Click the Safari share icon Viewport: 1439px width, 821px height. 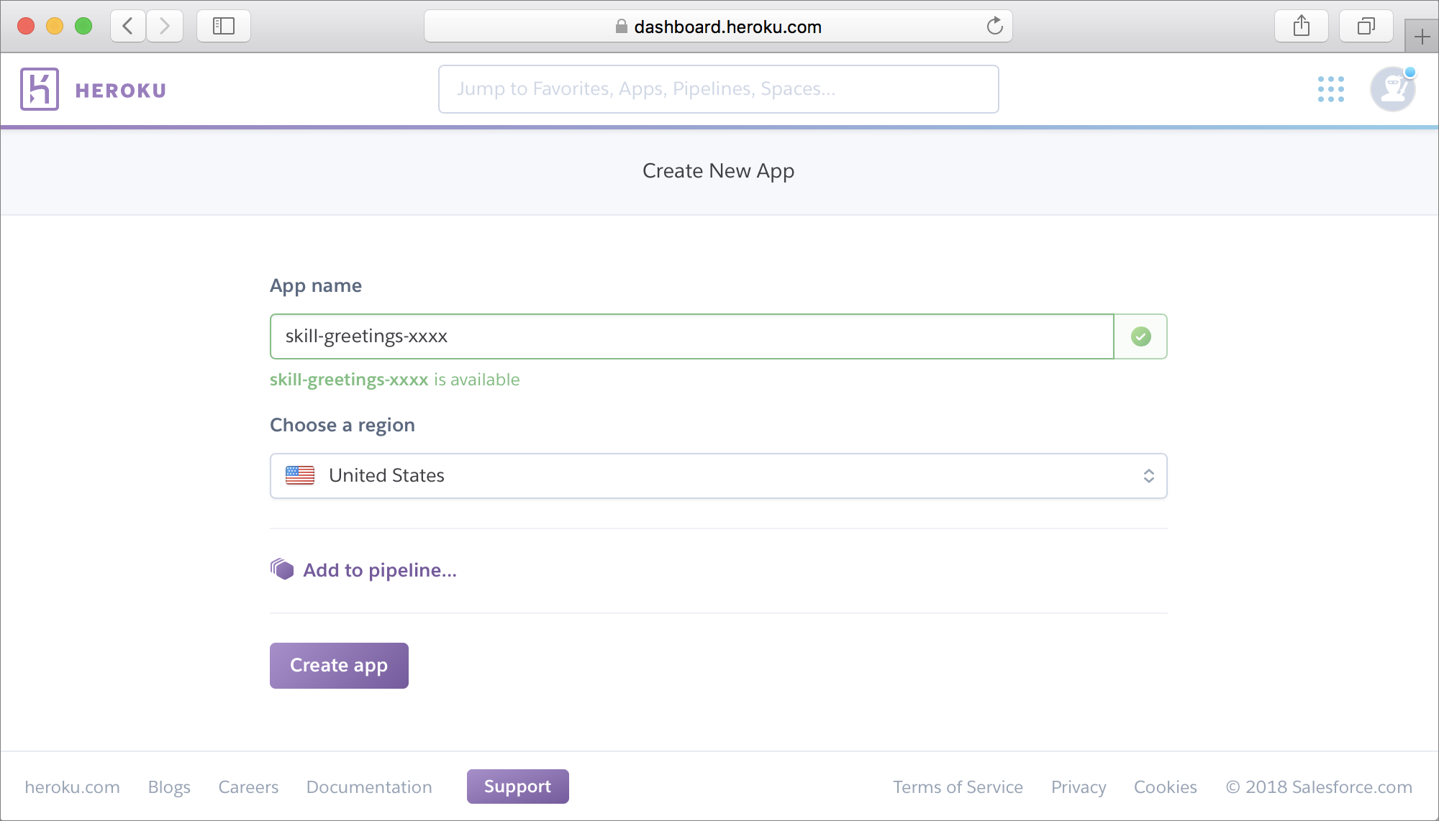click(x=1301, y=27)
